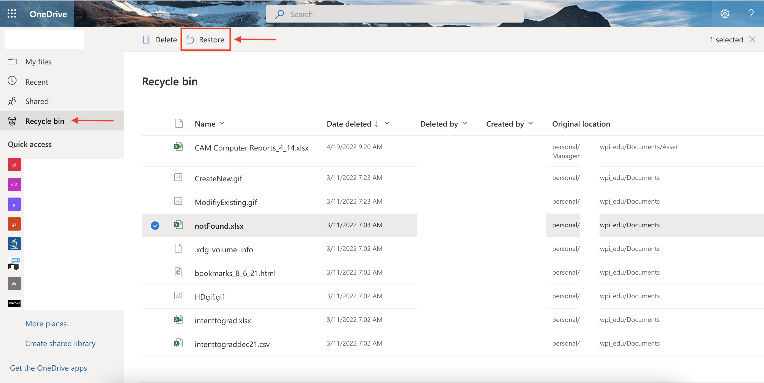Image resolution: width=764 pixels, height=383 pixels.
Task: Click the Settings gear icon
Action: 724,14
